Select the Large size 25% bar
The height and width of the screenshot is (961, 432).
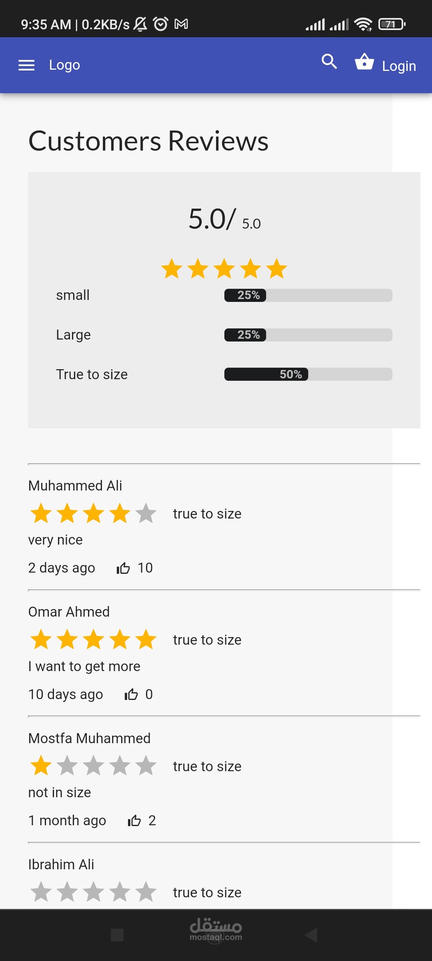(x=308, y=335)
